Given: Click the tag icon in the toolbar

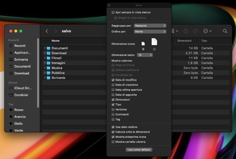Looking at the screenshot, I should tap(195, 31).
